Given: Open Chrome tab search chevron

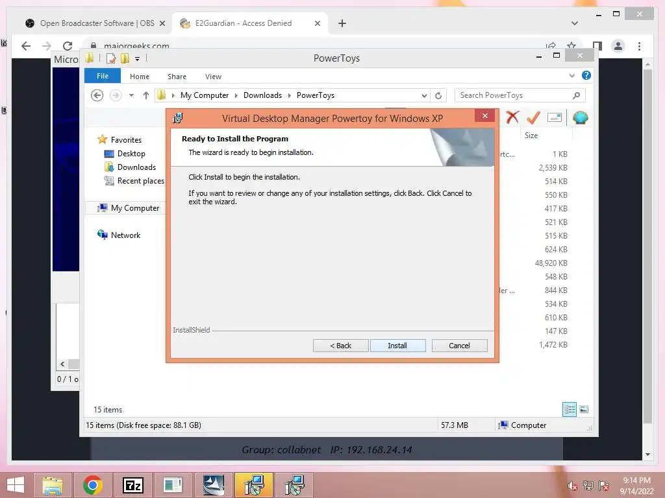Looking at the screenshot, I should pyautogui.click(x=575, y=23).
